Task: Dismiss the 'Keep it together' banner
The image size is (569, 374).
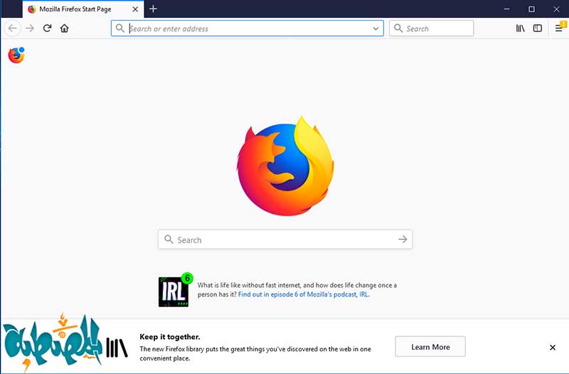Action: 553,348
